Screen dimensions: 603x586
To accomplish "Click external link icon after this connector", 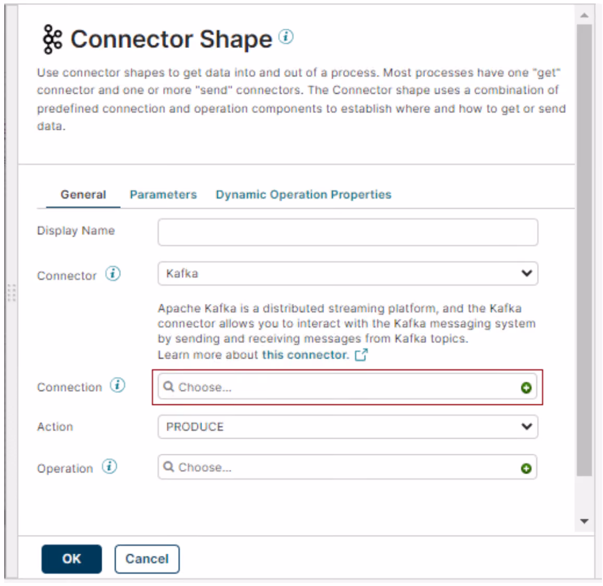I will (361, 355).
